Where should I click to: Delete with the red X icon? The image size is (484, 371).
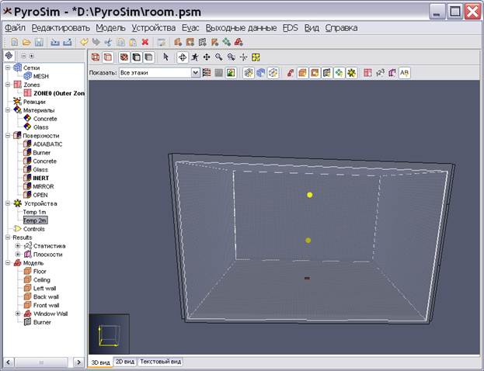pyautogui.click(x=145, y=42)
